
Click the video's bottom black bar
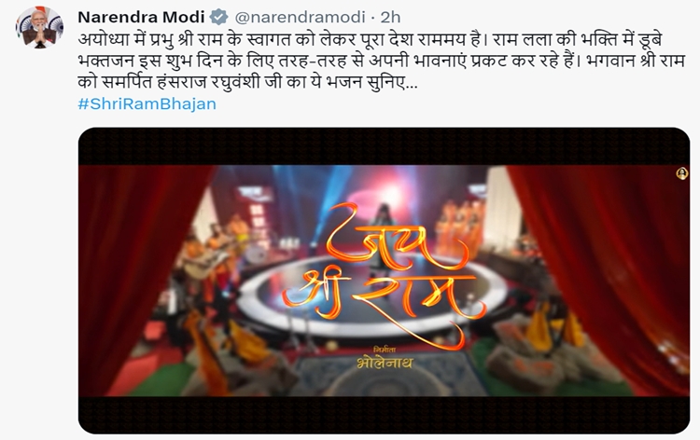tap(384, 415)
